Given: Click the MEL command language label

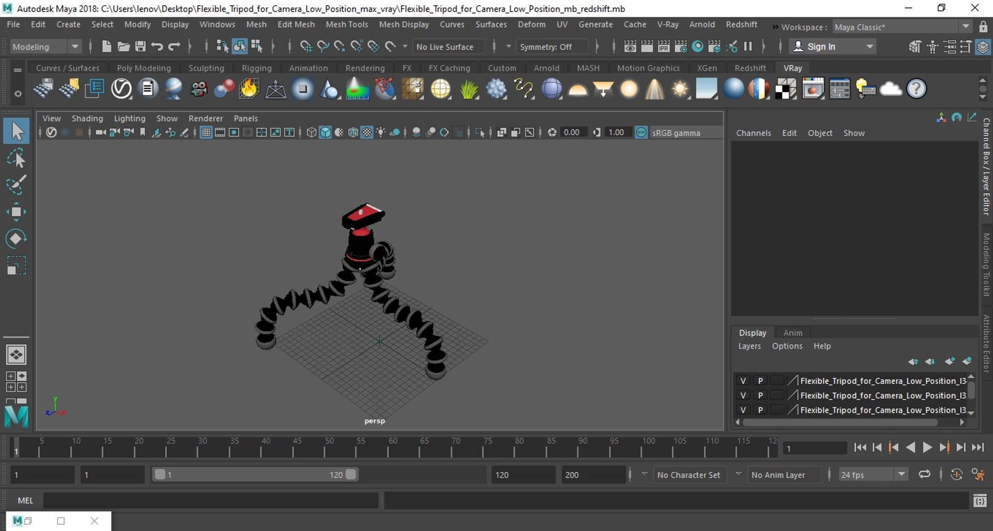Looking at the screenshot, I should point(25,500).
